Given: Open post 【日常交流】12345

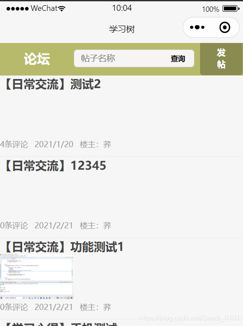Looking at the screenshot, I should pyautogui.click(x=55, y=166).
